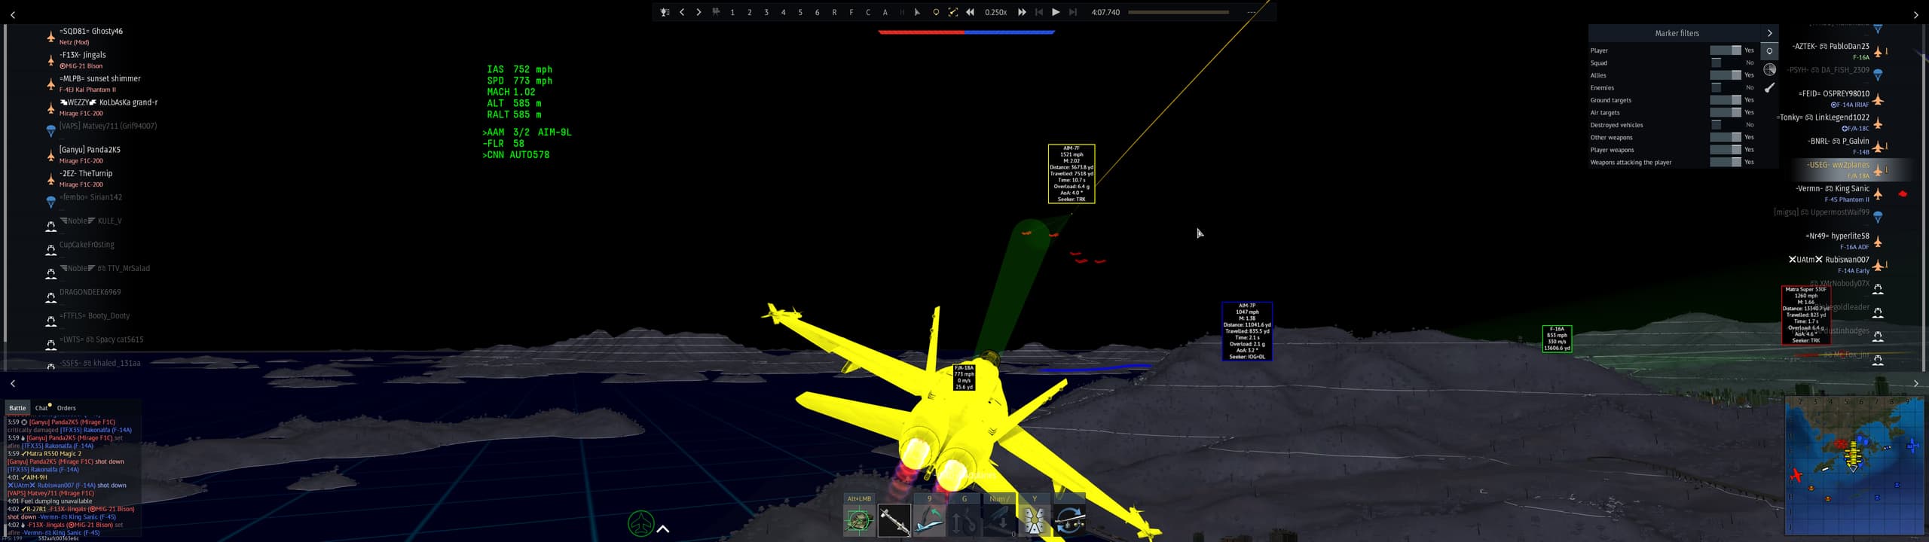
Task: Select player =MLPB= sunset shimmer
Action: (100, 78)
